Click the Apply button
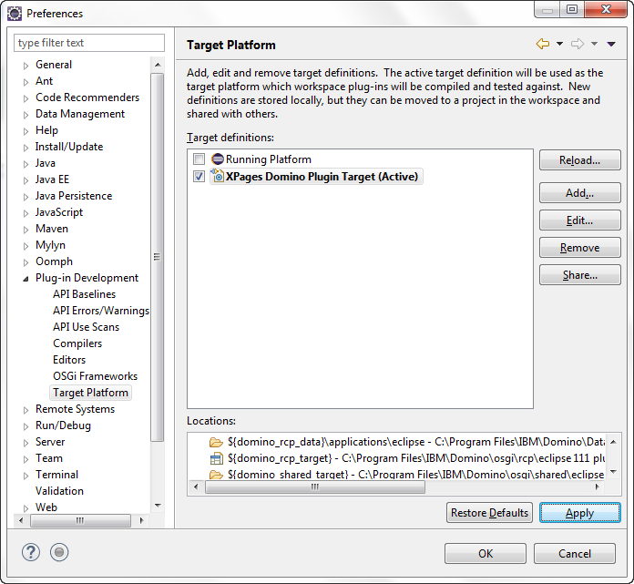The height and width of the screenshot is (584, 634). click(x=580, y=513)
